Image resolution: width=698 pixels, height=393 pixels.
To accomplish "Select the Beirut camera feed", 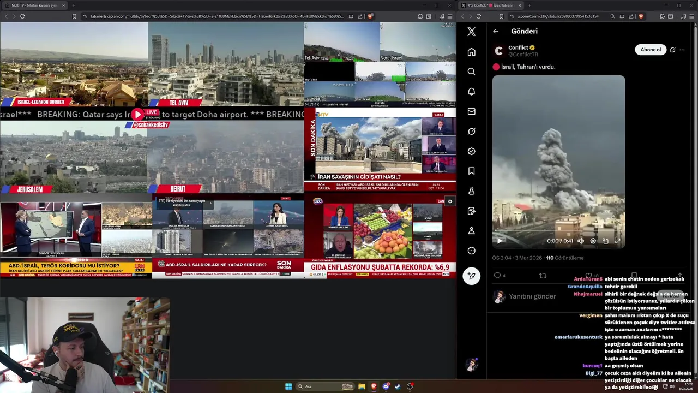I will click(x=226, y=157).
